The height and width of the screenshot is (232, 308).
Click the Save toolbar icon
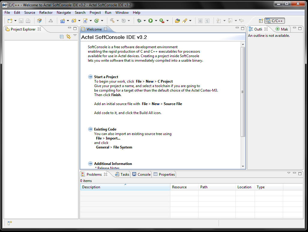[21, 21]
